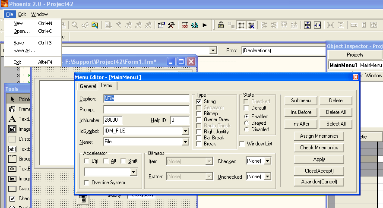This screenshot has width=383, height=208.
Task: Click the make same width toolbar icon
Action: (354, 25)
